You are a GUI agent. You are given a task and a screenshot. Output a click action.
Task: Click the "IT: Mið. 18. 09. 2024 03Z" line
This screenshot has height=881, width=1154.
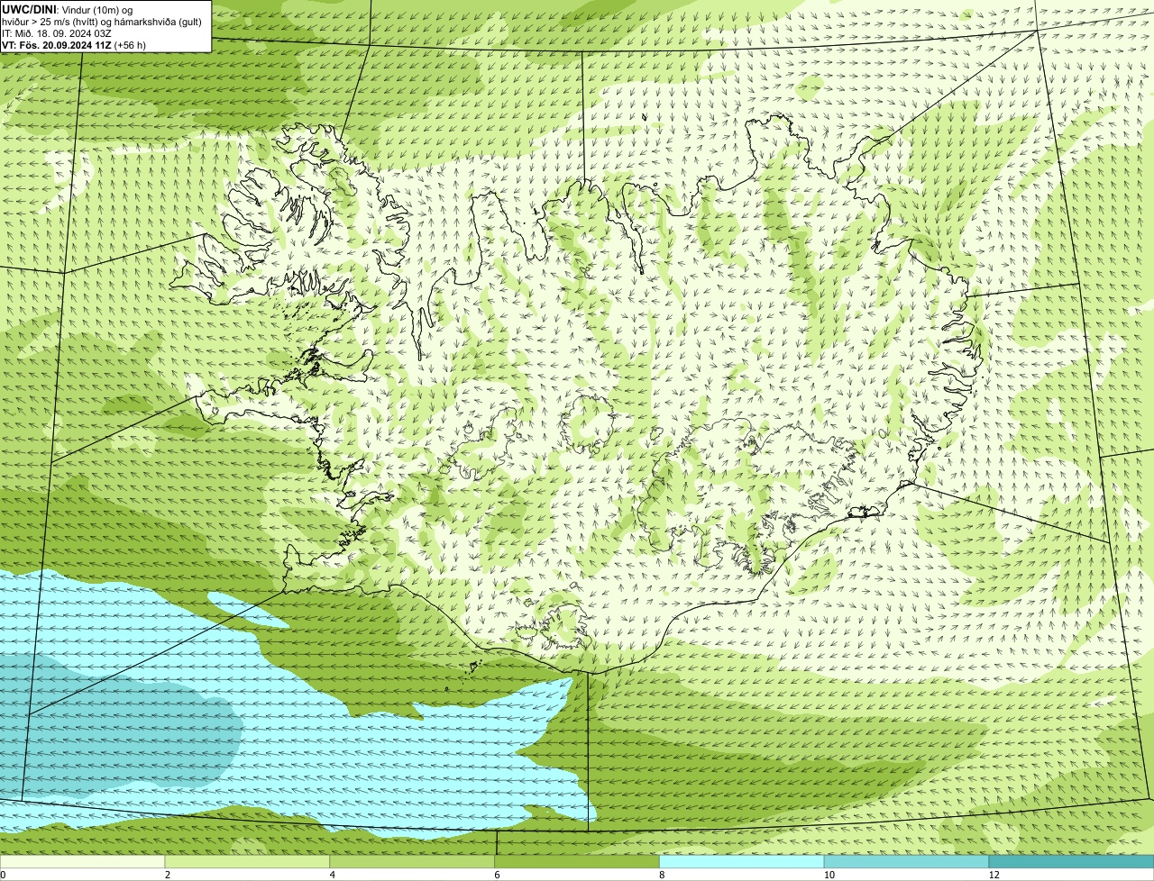coord(57,33)
